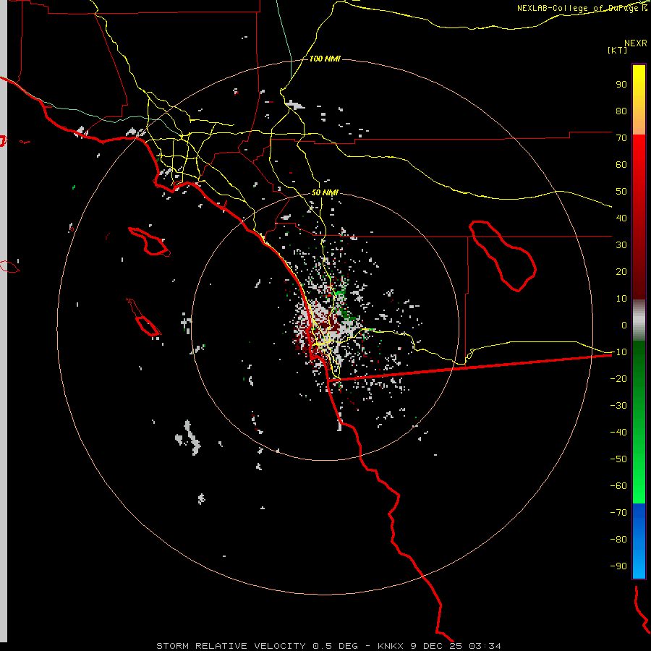Select the "30" value on velocity scale

[x=621, y=245]
